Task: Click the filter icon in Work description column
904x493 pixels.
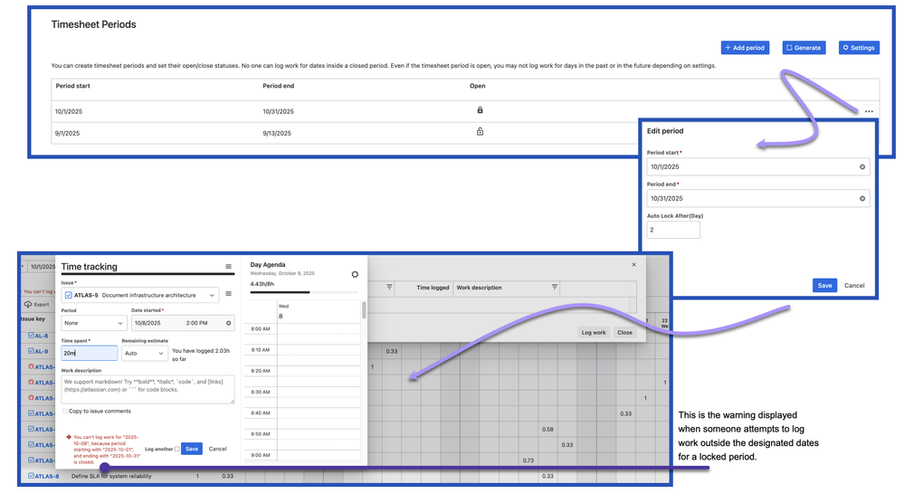Action: (x=555, y=287)
